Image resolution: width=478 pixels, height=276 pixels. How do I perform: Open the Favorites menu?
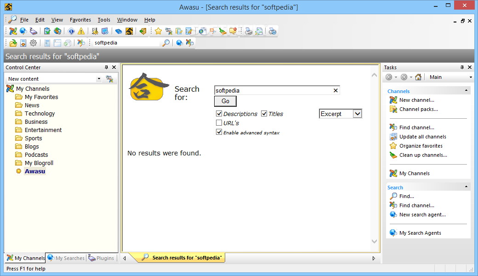[x=80, y=20]
